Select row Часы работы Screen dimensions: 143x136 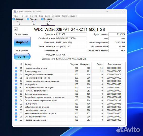click(x=68, y=84)
